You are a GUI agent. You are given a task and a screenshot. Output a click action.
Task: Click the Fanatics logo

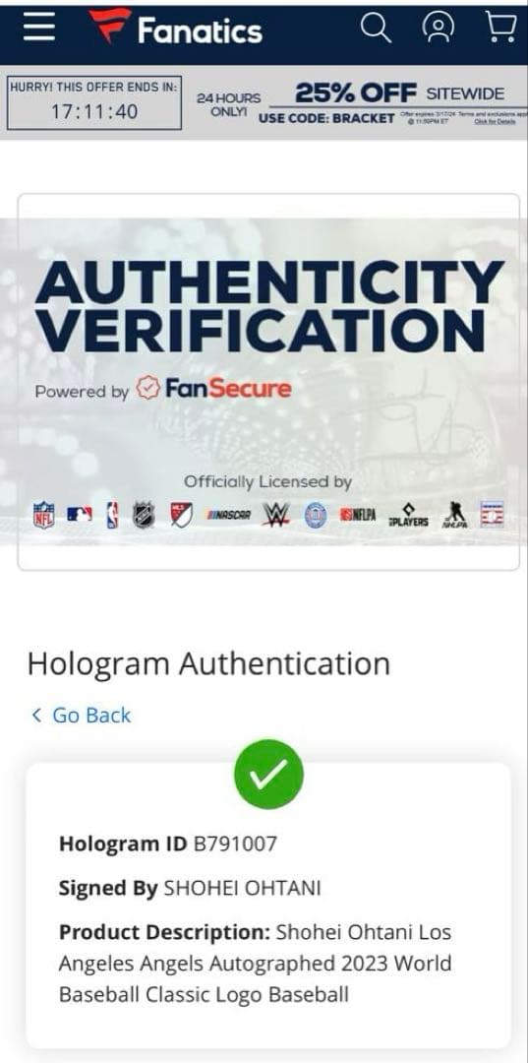175,29
